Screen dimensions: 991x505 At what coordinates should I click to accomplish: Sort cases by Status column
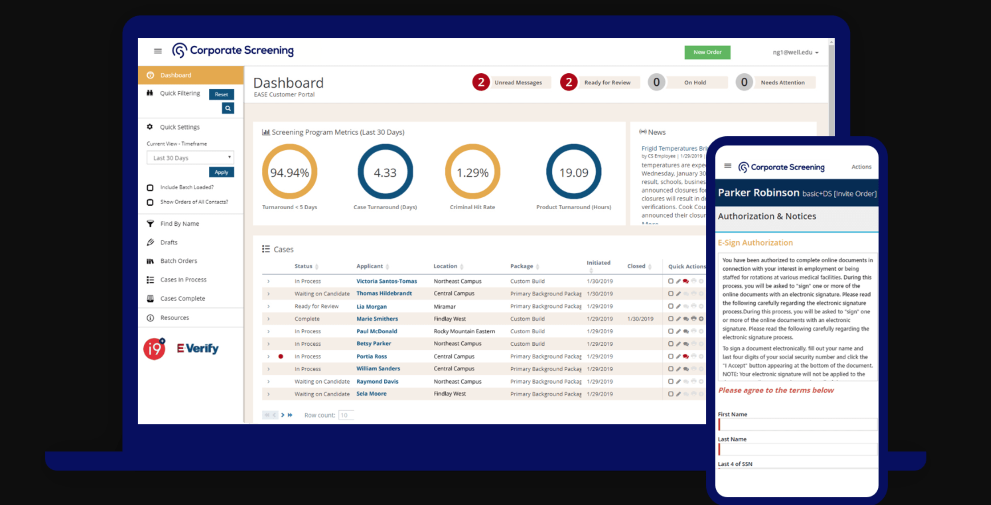coord(307,266)
